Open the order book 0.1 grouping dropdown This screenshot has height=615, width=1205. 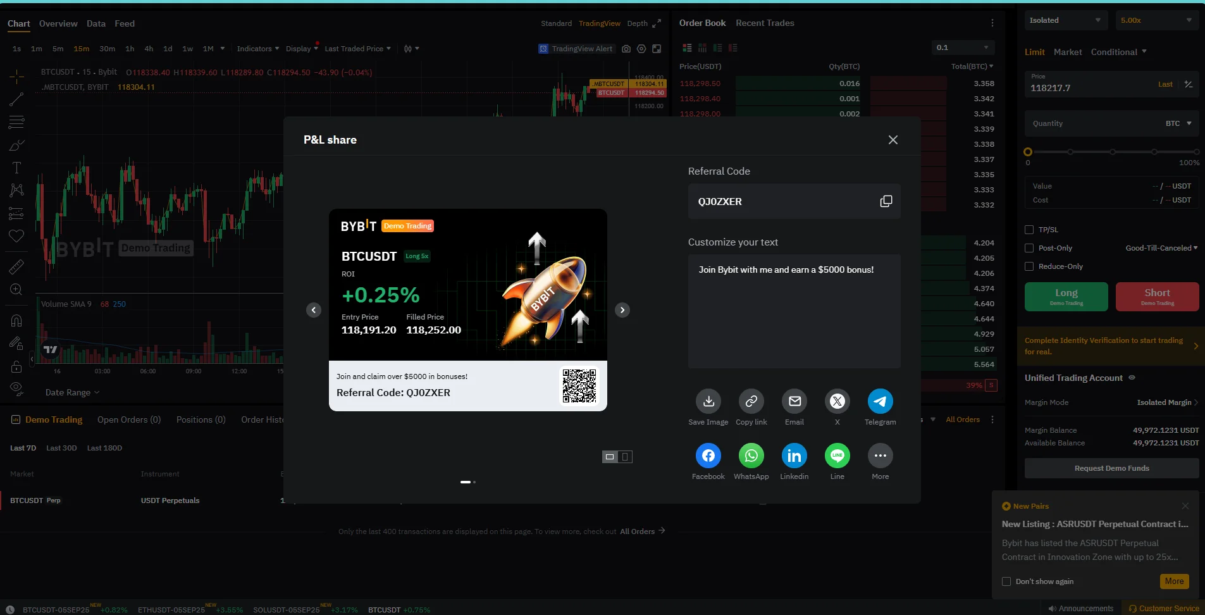click(x=963, y=47)
